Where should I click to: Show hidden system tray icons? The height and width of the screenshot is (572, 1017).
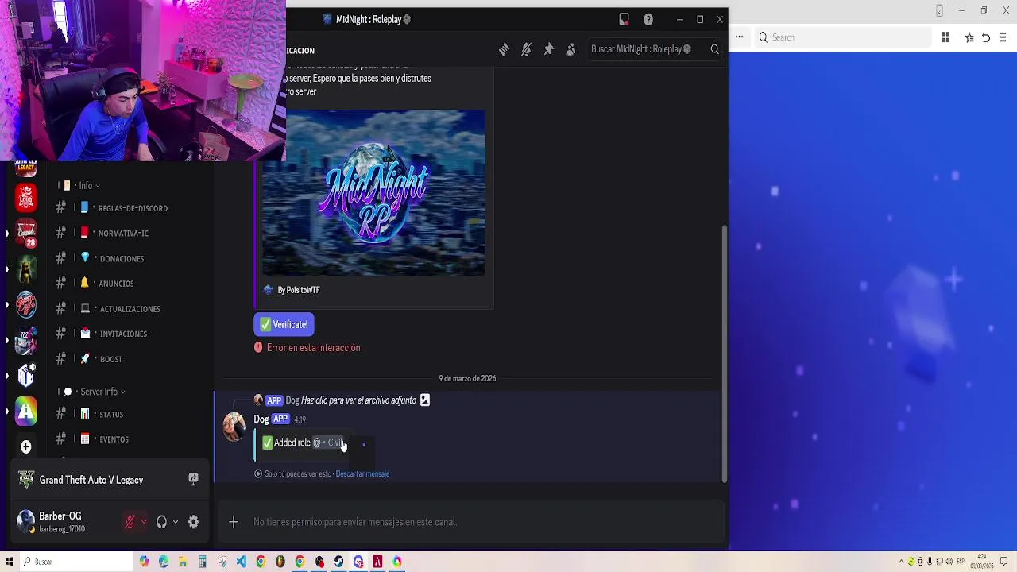point(901,562)
